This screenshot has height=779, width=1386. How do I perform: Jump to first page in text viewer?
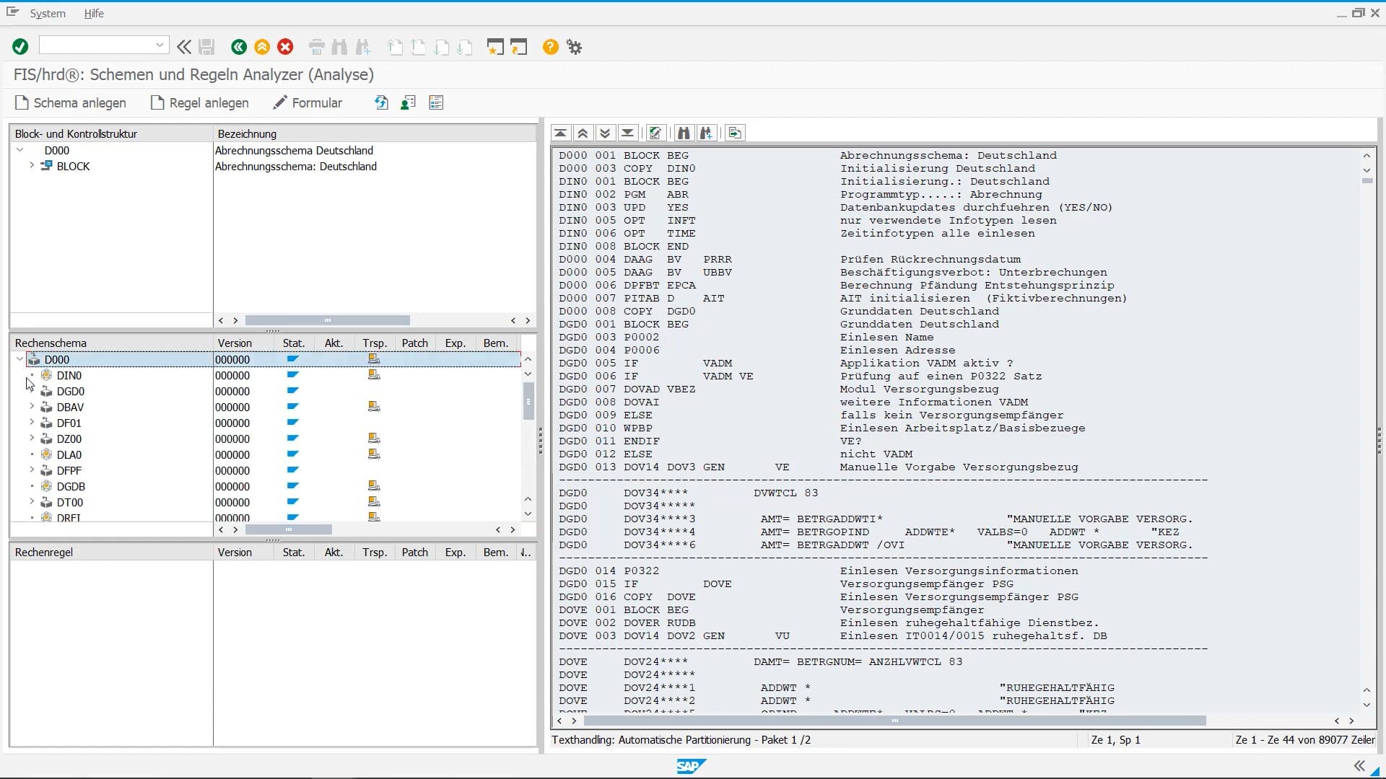(x=560, y=133)
